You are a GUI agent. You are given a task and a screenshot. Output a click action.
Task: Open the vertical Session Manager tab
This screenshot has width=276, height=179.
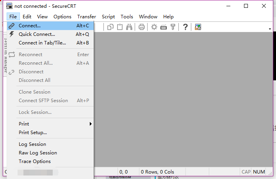click(5, 55)
